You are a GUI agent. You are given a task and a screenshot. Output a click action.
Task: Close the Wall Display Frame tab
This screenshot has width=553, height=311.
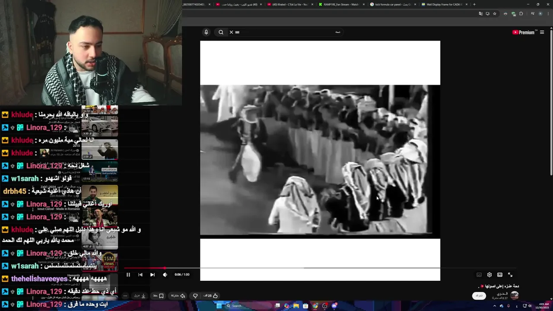(x=467, y=4)
